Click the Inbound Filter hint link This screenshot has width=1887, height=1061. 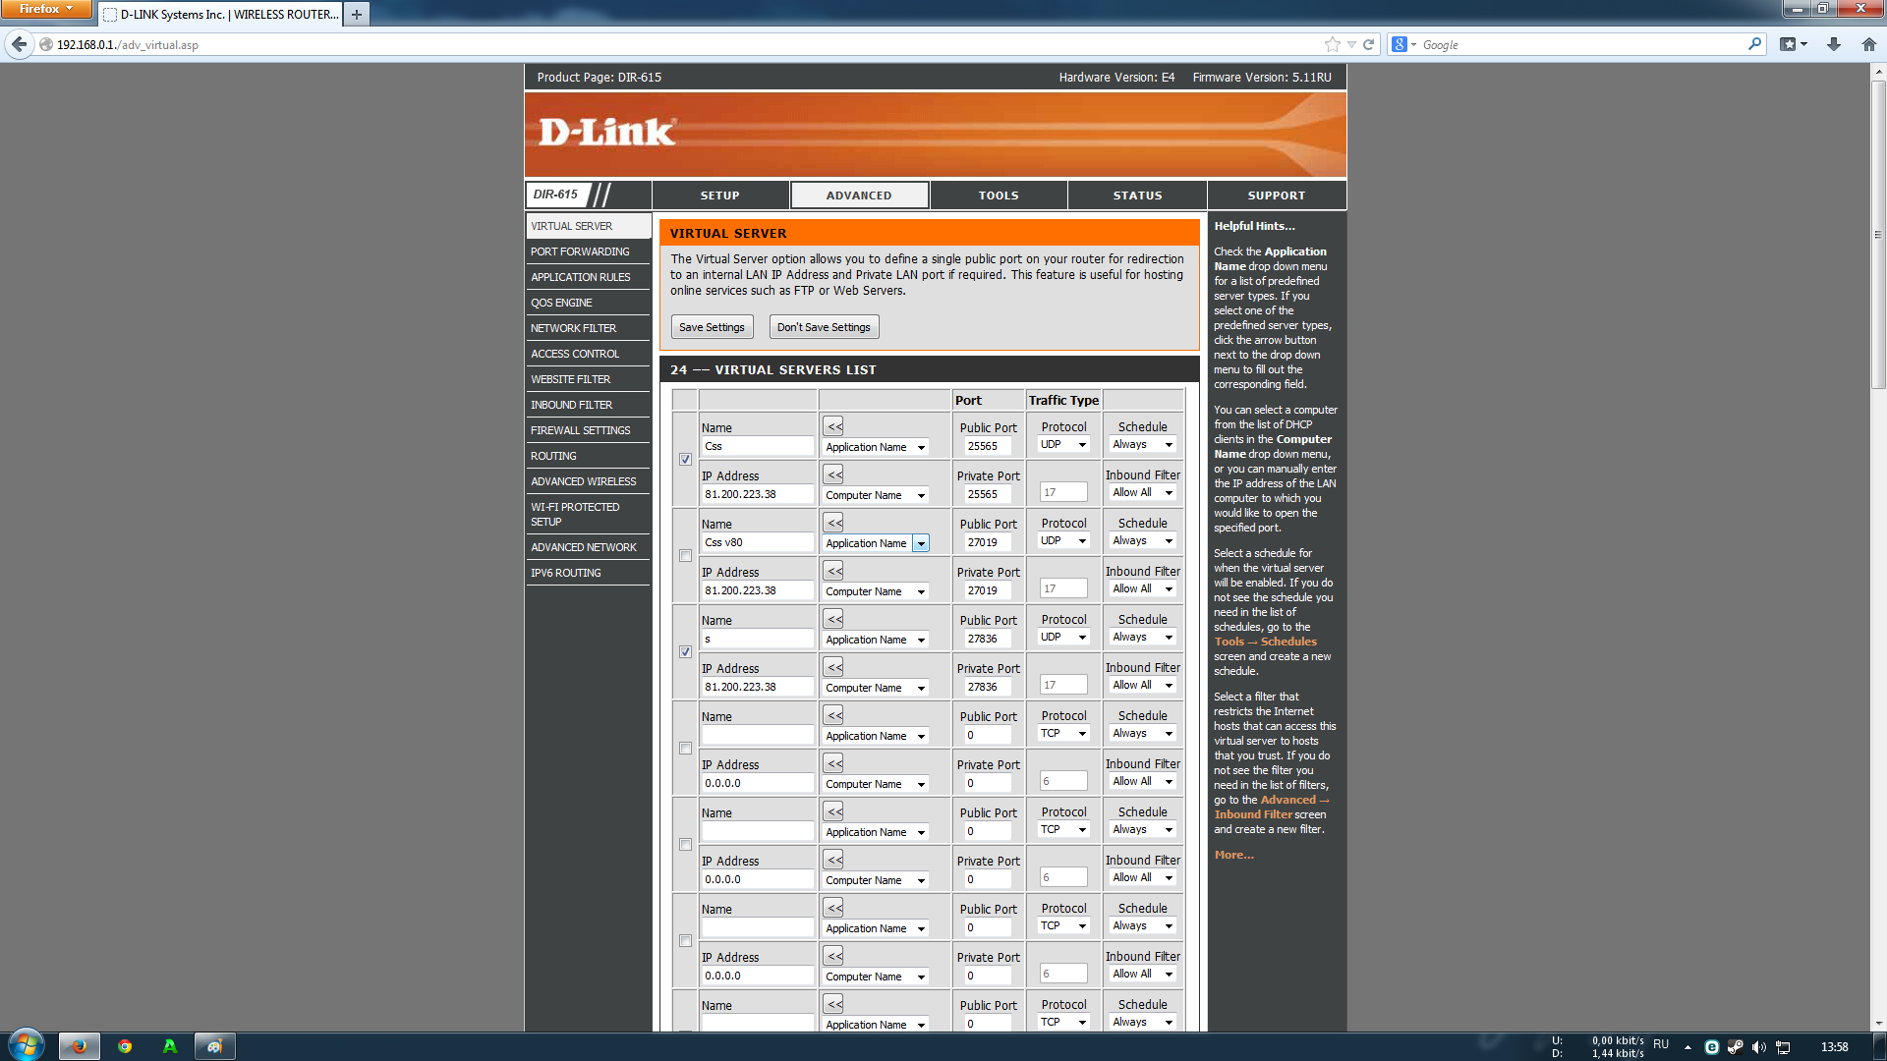point(1253,814)
